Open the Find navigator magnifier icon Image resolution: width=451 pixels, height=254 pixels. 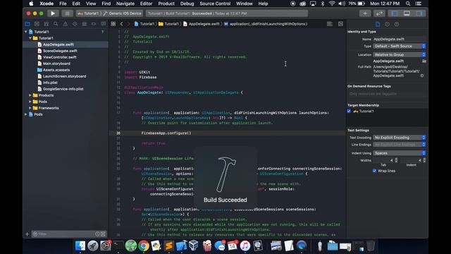tap(56, 24)
